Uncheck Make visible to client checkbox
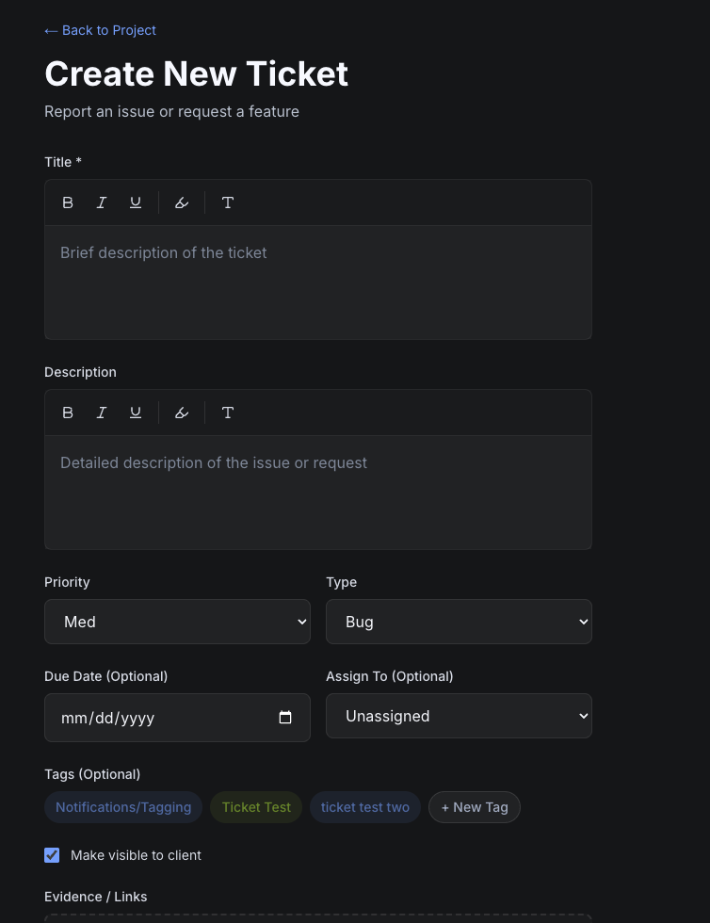Screen dimensions: 710x923 (52, 855)
